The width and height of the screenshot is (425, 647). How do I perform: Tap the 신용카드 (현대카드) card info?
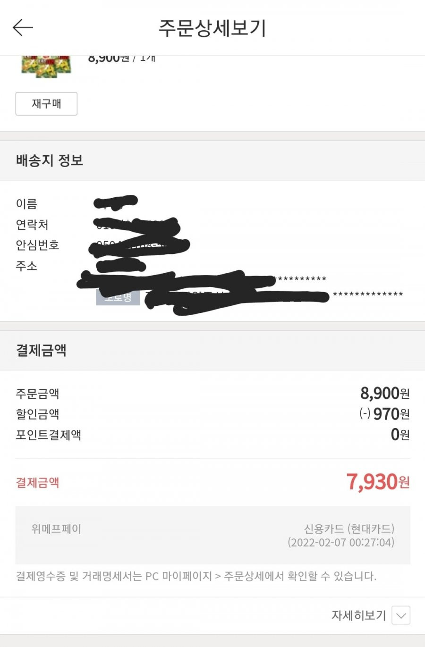(x=349, y=529)
